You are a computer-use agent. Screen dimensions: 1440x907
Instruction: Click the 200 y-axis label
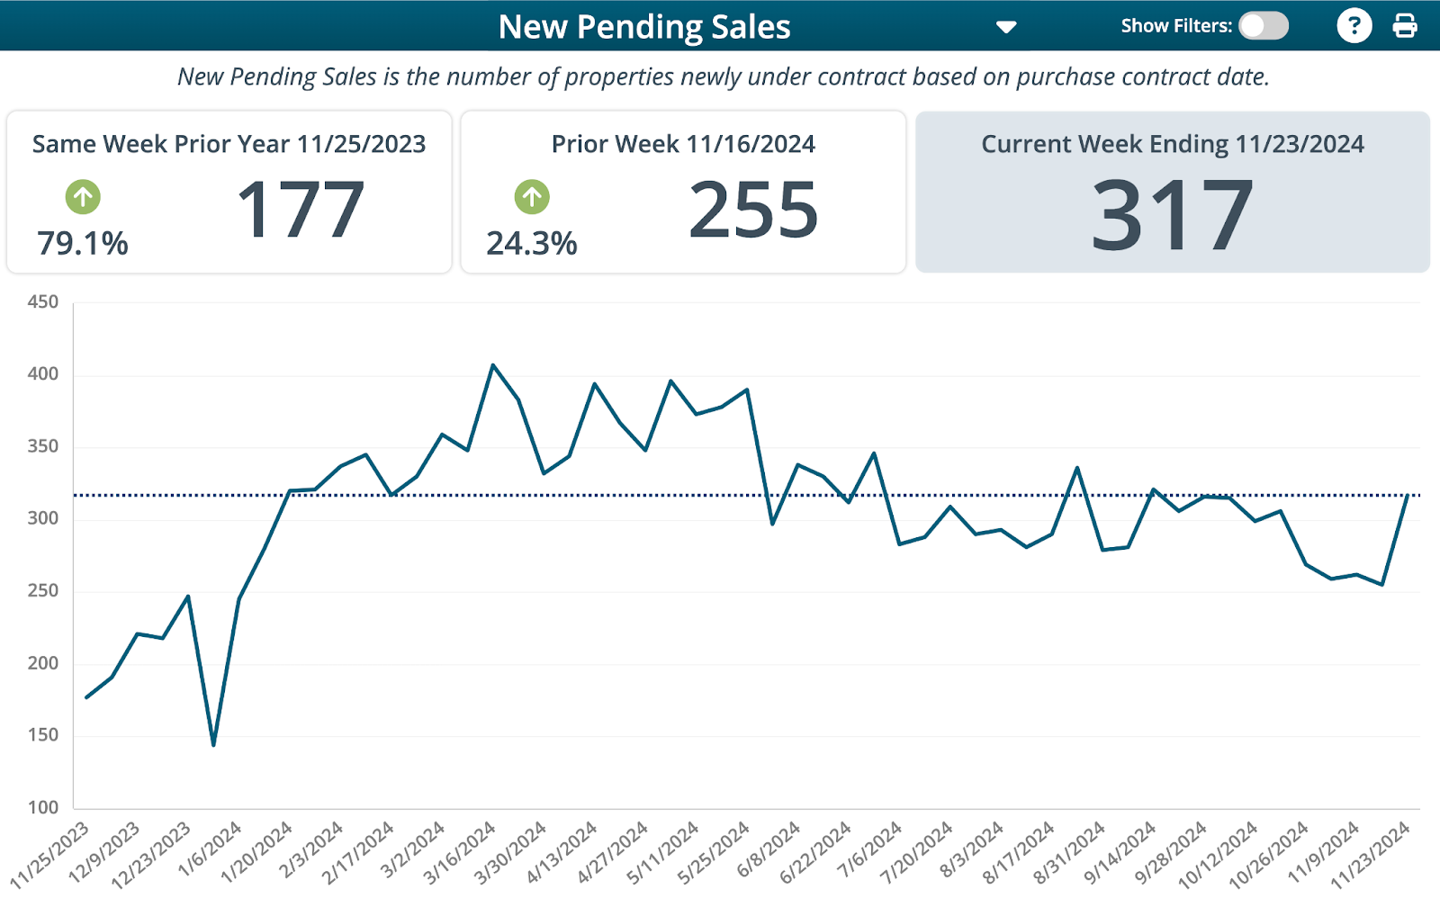[x=43, y=663]
